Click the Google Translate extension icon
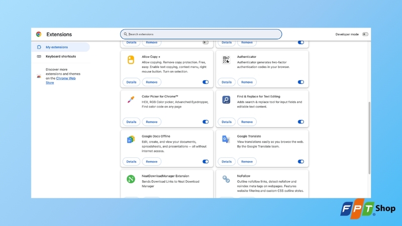 click(x=226, y=139)
